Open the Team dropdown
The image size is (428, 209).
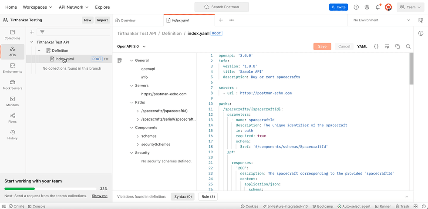click(x=410, y=7)
